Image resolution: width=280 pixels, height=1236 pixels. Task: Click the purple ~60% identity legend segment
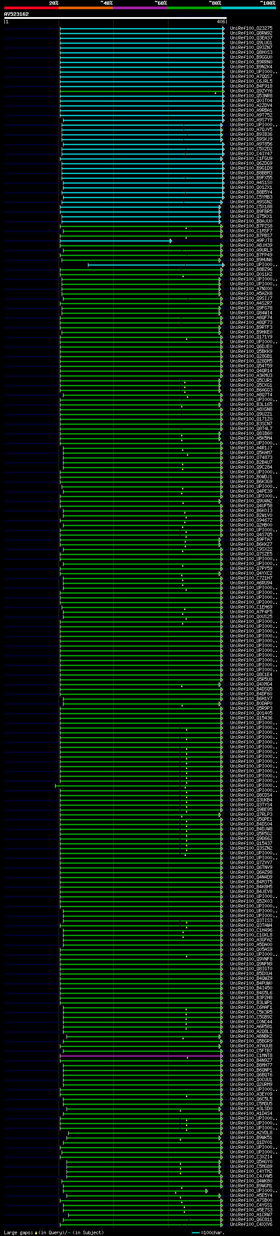point(140,8)
